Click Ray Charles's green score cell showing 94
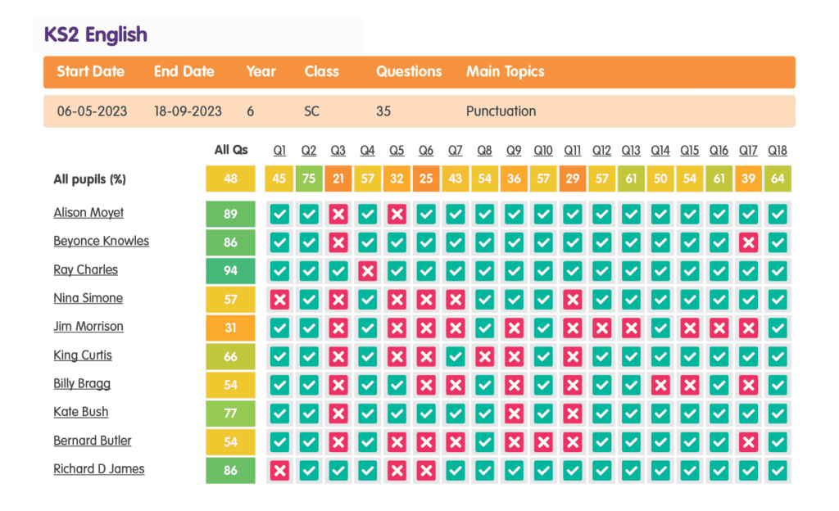This screenshot has width=839, height=511. point(230,270)
